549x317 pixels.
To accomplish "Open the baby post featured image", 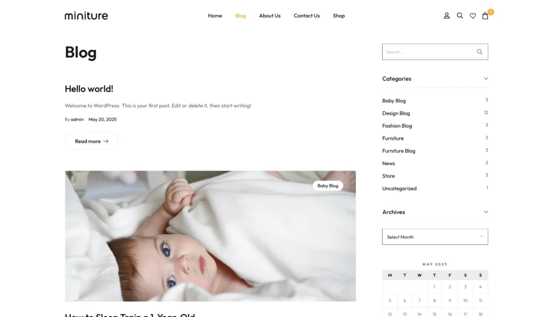I will [x=210, y=236].
